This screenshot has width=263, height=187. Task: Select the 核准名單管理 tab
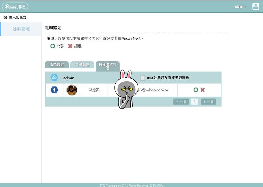click(108, 66)
